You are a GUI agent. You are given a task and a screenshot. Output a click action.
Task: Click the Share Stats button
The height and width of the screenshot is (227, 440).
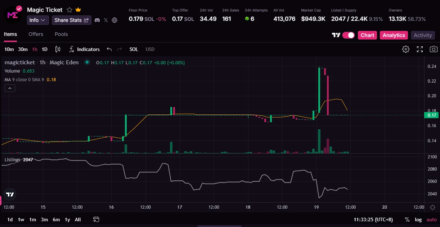pos(71,20)
